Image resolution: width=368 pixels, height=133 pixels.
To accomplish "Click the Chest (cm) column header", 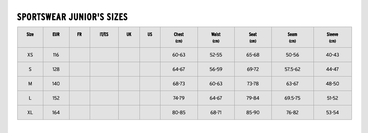I will [x=179, y=37].
